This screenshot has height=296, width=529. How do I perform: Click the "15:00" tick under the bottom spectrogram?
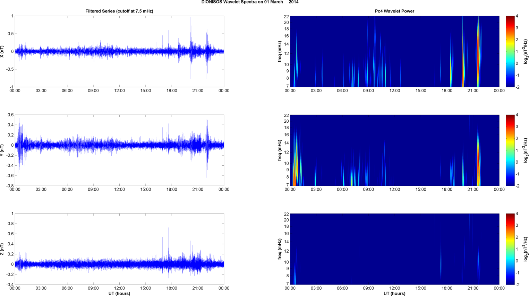click(x=421, y=288)
